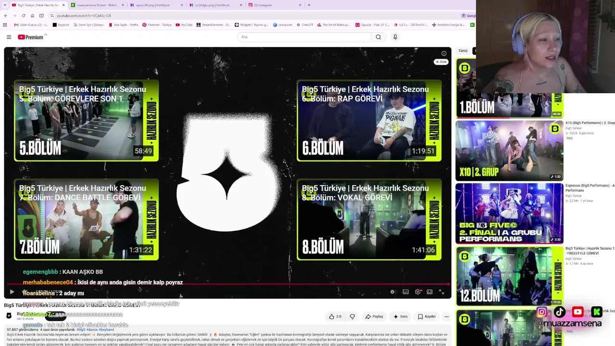Click the #big5 hashtag in description
Screen dimensions: 615x346
tap(81, 330)
